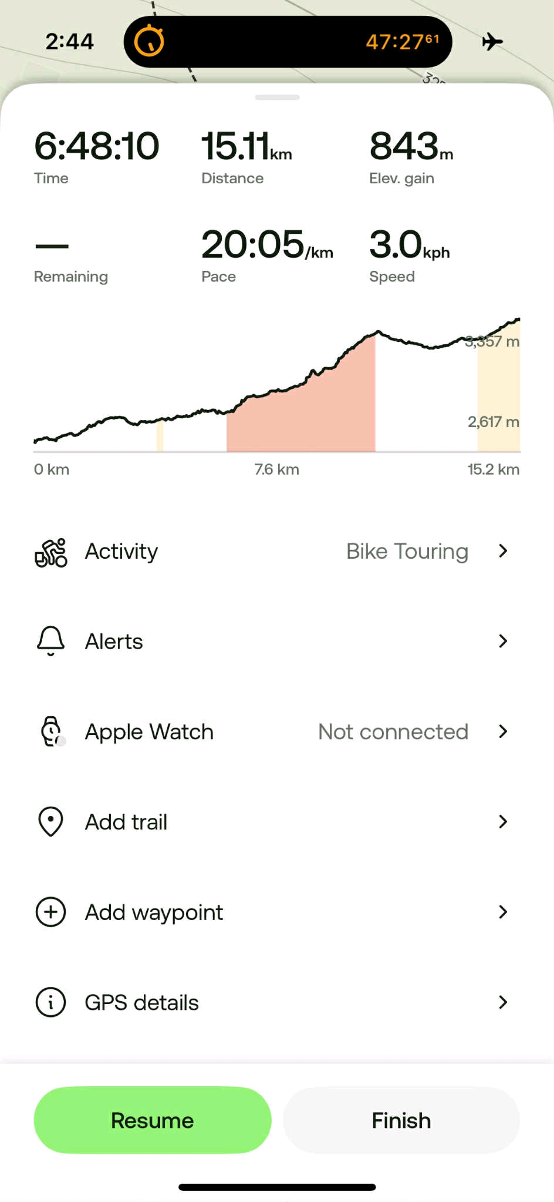554x1202 pixels.
Task: Tap the red steep section on elevation chart
Action: [x=300, y=417]
